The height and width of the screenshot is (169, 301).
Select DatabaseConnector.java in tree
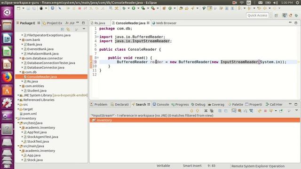[x=46, y=68]
